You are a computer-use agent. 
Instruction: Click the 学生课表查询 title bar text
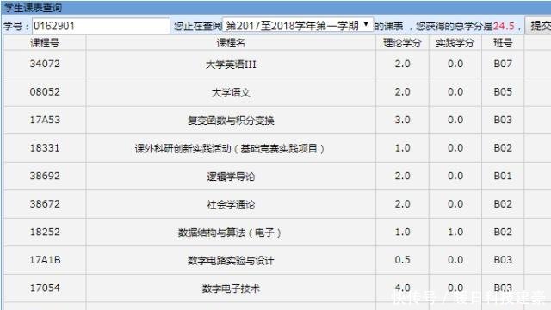(34, 8)
